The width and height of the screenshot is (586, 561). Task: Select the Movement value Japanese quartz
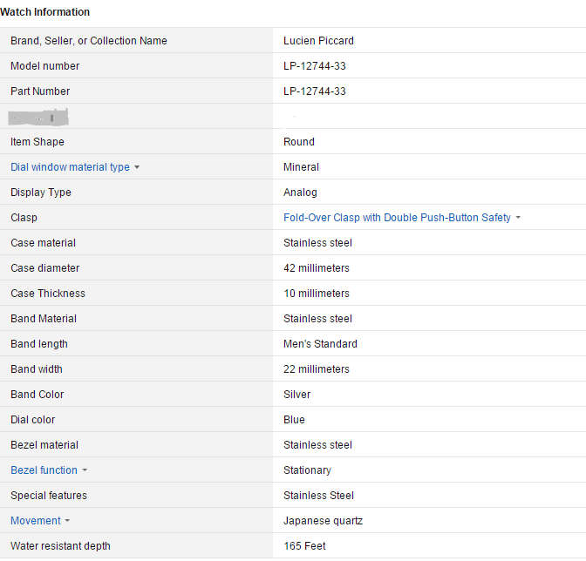click(323, 521)
